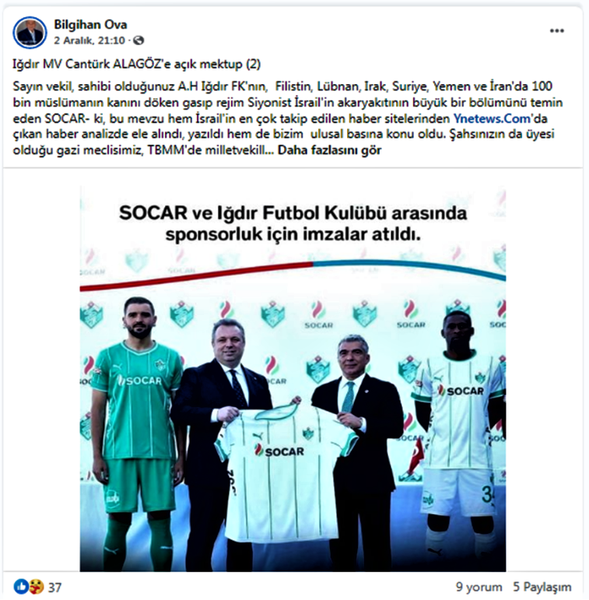Click the Bilgihan Ova name link
This screenshot has height=600, width=589.
click(x=90, y=25)
